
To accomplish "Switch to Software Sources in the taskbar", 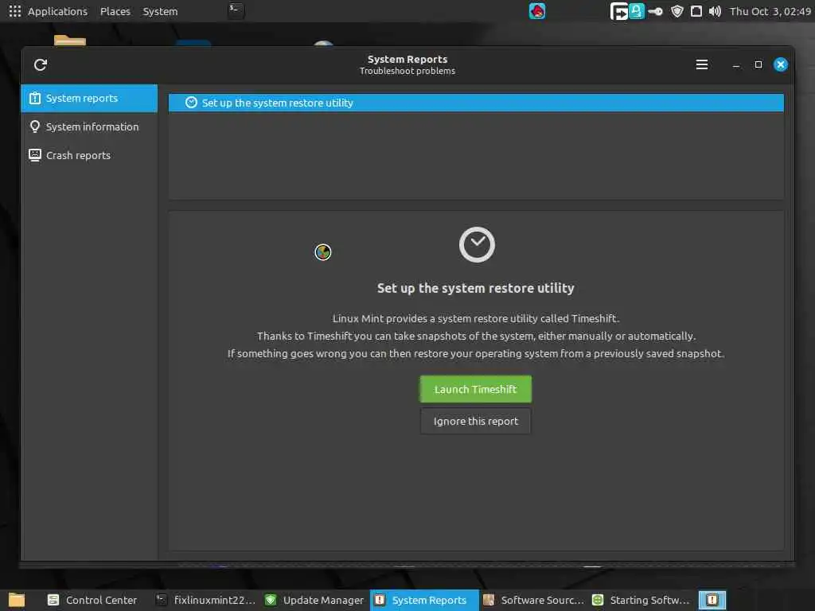I will [533, 600].
